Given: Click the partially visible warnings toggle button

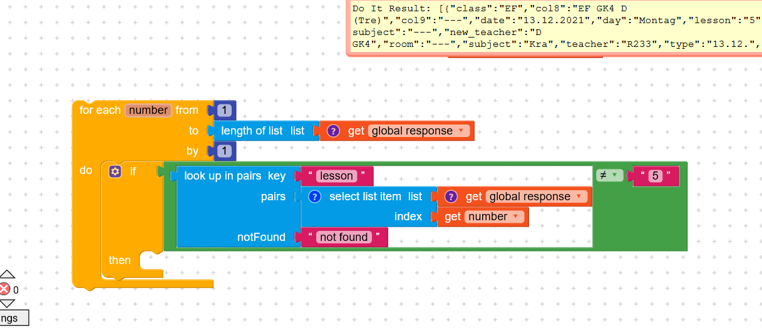Looking at the screenshot, I should (x=14, y=318).
